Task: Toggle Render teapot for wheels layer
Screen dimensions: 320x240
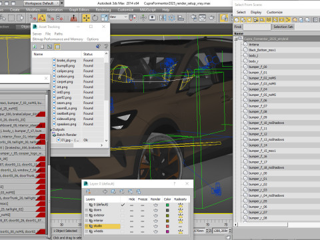Action: point(155,231)
